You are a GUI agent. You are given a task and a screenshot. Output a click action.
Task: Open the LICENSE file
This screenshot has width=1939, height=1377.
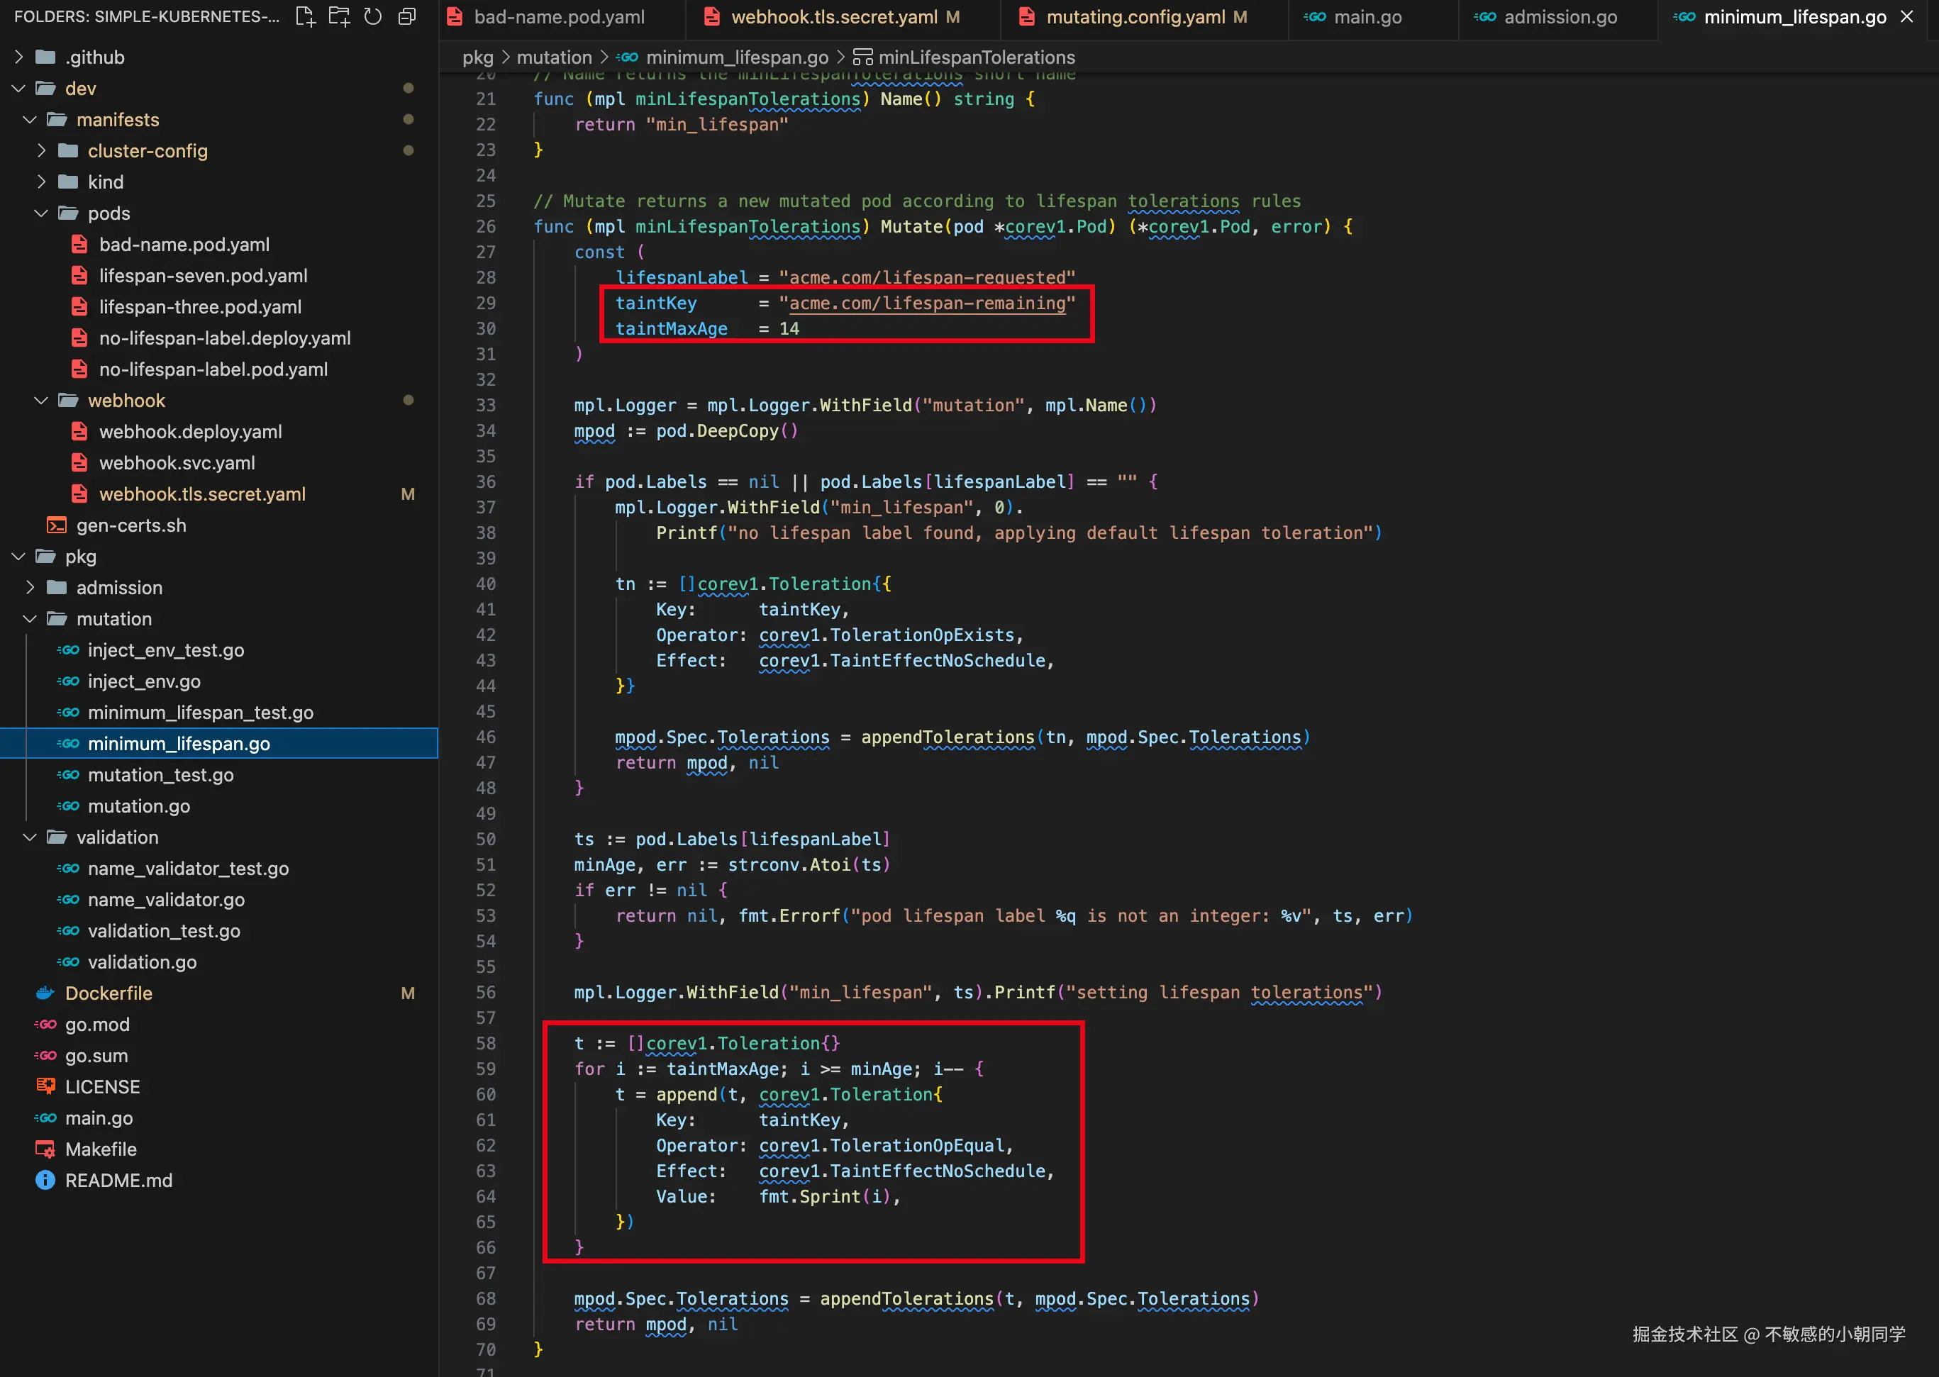click(103, 1086)
